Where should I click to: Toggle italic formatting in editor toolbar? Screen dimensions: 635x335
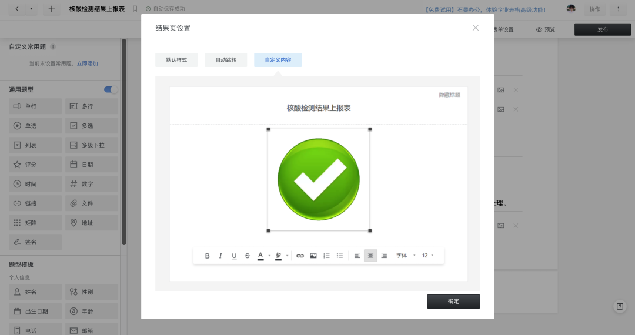(220, 256)
